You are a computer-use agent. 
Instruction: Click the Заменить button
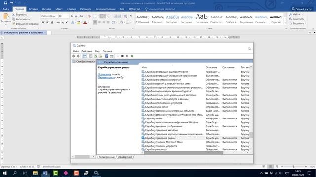[x=296, y=19]
